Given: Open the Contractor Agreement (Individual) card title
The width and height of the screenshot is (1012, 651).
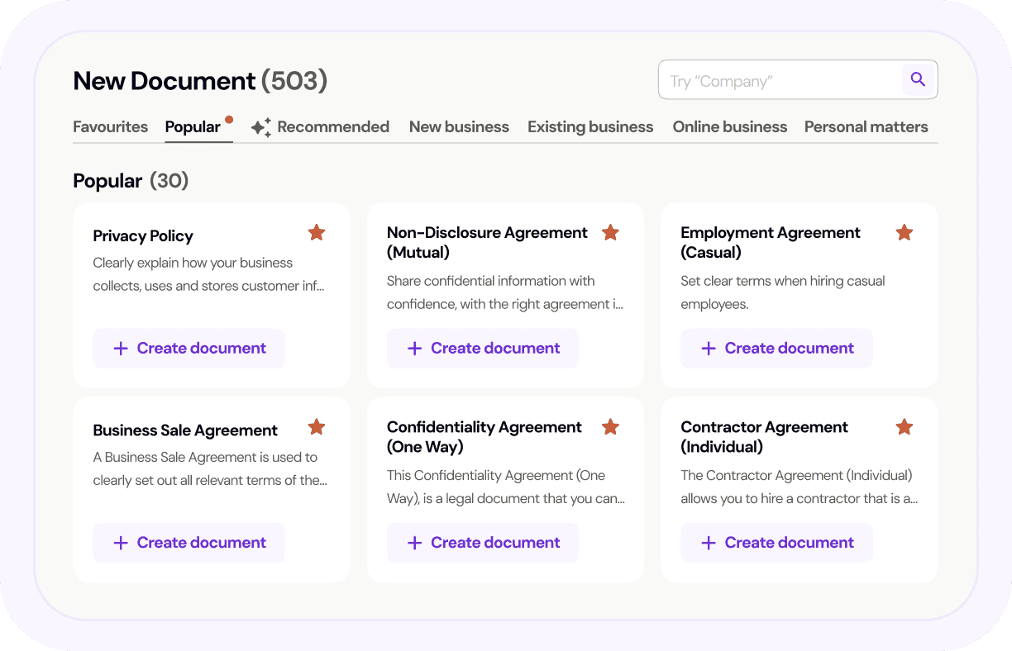Looking at the screenshot, I should point(764,437).
